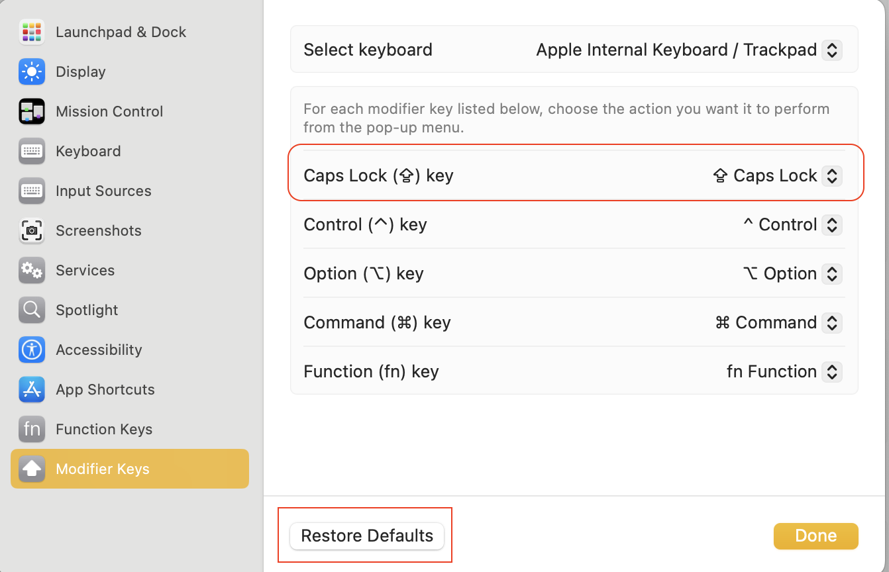Click the Restore Defaults button
889x572 pixels.
coord(366,536)
